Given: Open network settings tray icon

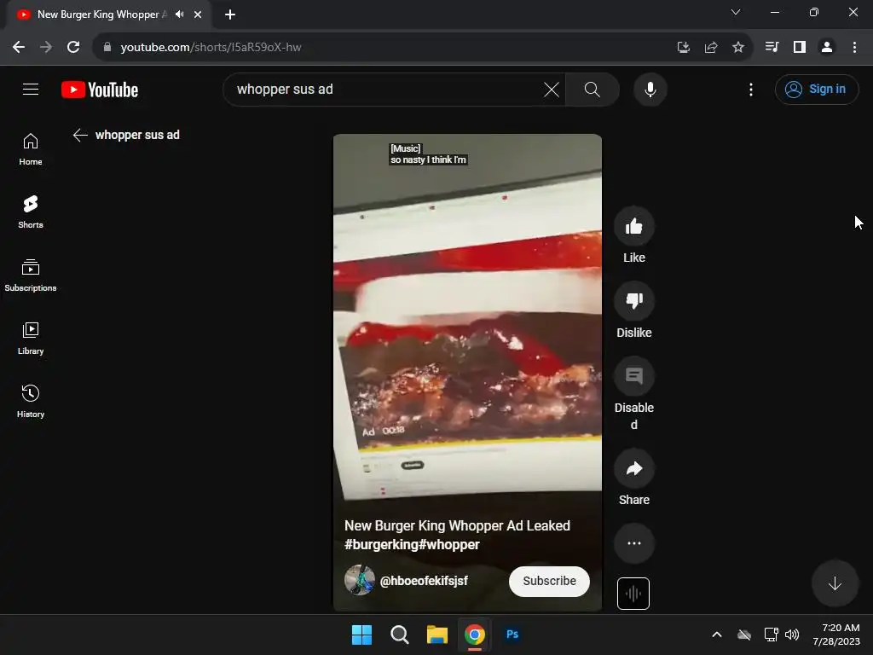Looking at the screenshot, I should point(771,635).
